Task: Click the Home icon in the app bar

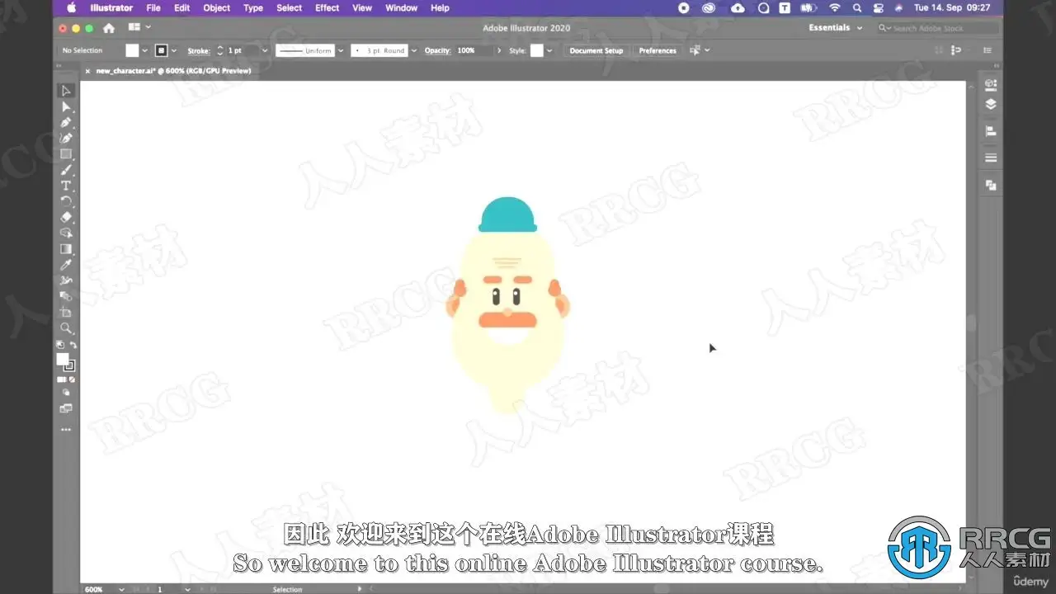Action: tap(108, 28)
